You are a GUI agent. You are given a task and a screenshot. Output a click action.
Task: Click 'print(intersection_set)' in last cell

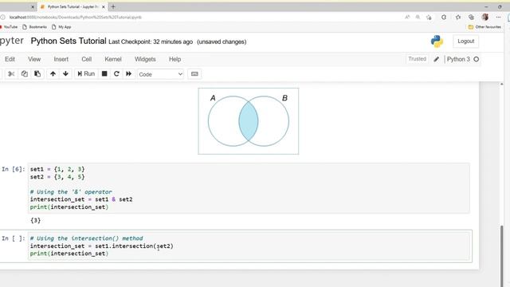[x=69, y=254]
